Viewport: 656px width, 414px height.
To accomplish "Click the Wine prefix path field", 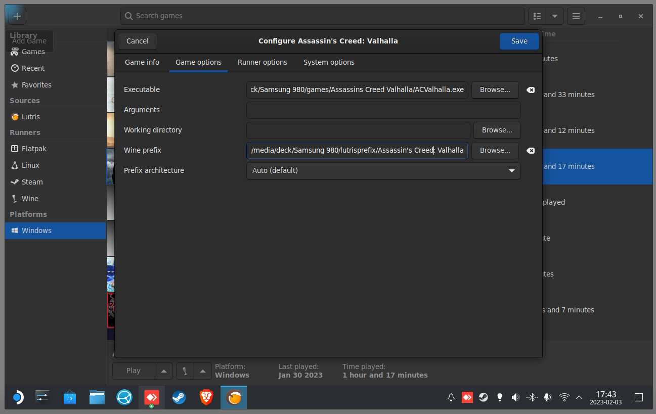I will point(357,151).
